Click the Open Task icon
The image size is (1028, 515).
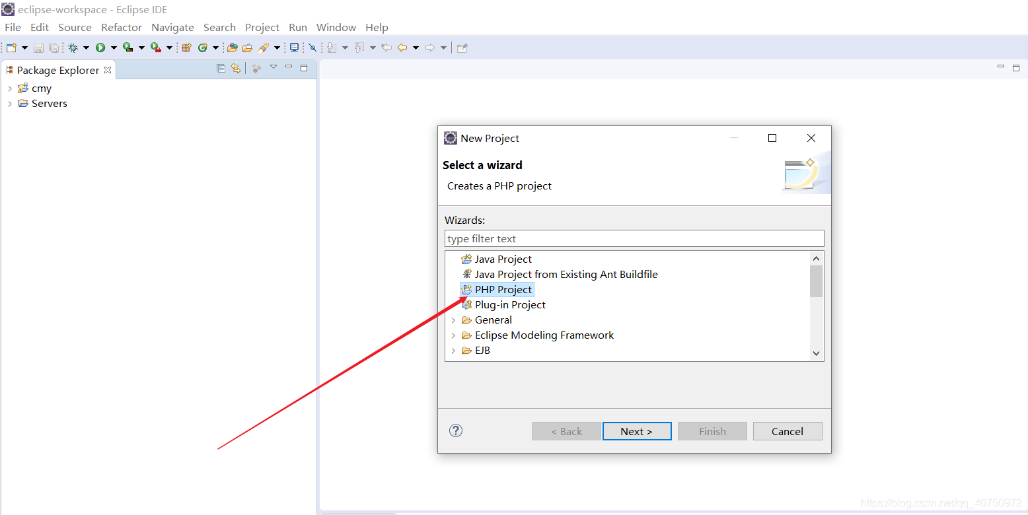[x=247, y=48]
